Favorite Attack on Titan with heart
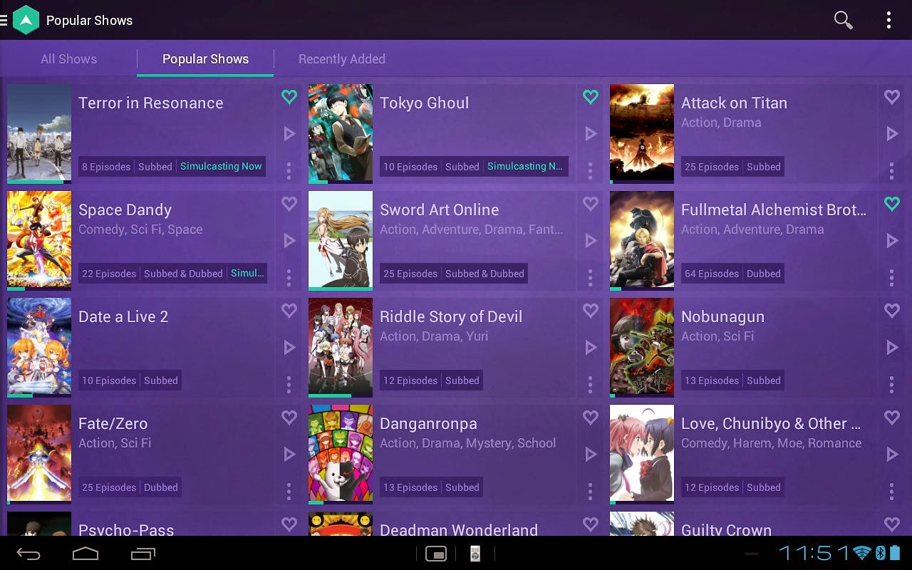This screenshot has height=570, width=912. click(x=892, y=97)
